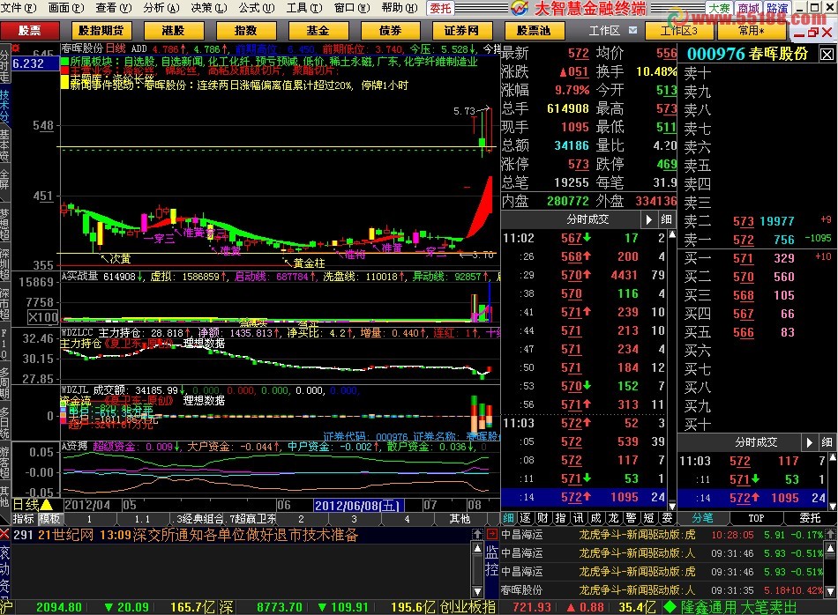Viewport: 838px width, 615px height.
Task: Select the 委 tab below trade list
Action: click(667, 518)
